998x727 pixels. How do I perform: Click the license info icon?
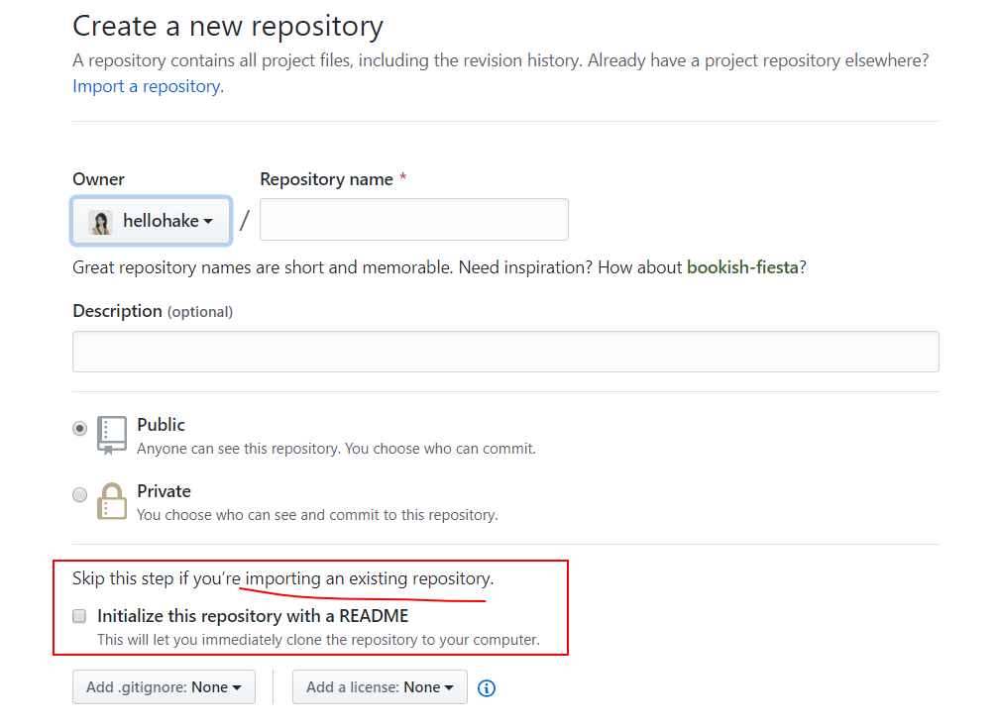(x=487, y=688)
